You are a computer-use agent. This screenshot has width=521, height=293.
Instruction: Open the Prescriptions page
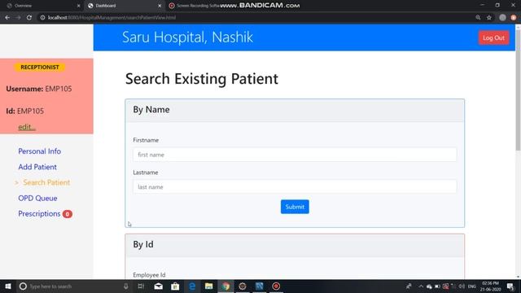click(39, 213)
